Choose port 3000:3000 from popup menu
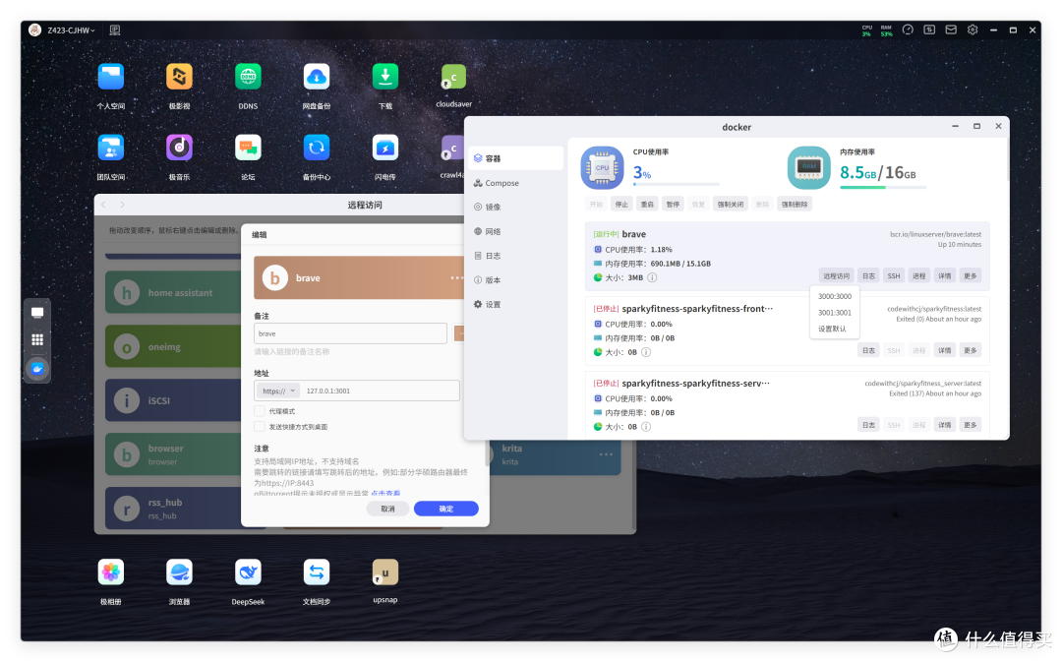Screen dimensions: 1062x662 (835, 296)
